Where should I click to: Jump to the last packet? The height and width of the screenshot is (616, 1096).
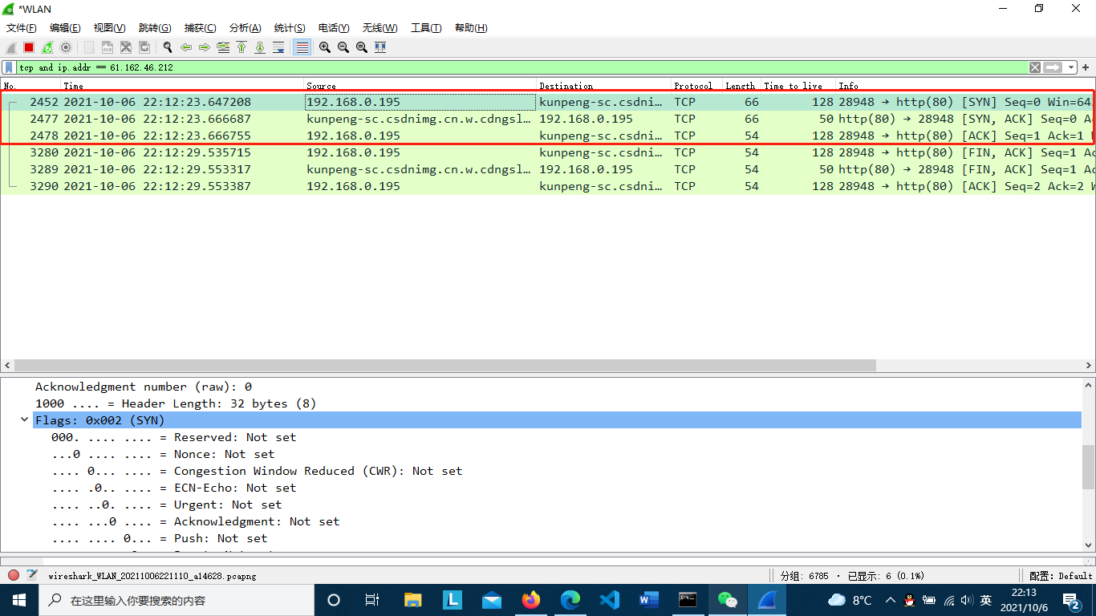click(x=259, y=47)
